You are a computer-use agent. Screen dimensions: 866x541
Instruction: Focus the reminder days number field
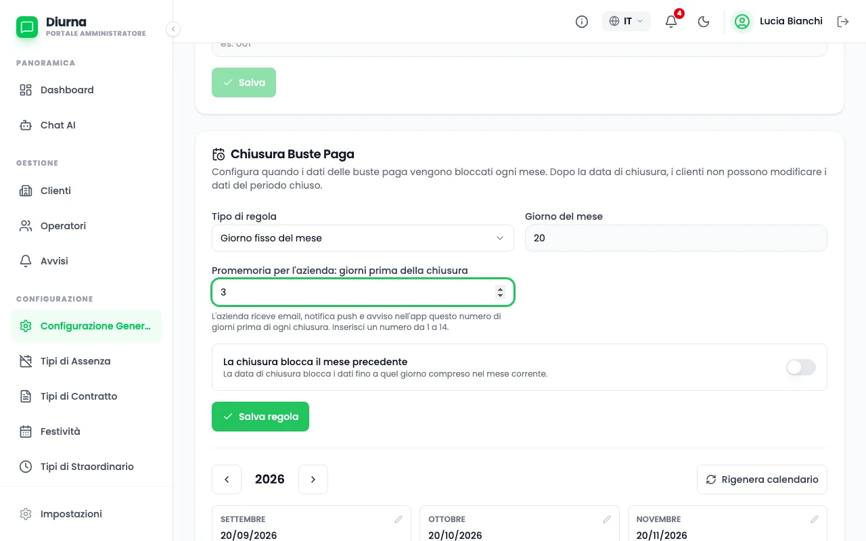(x=363, y=292)
